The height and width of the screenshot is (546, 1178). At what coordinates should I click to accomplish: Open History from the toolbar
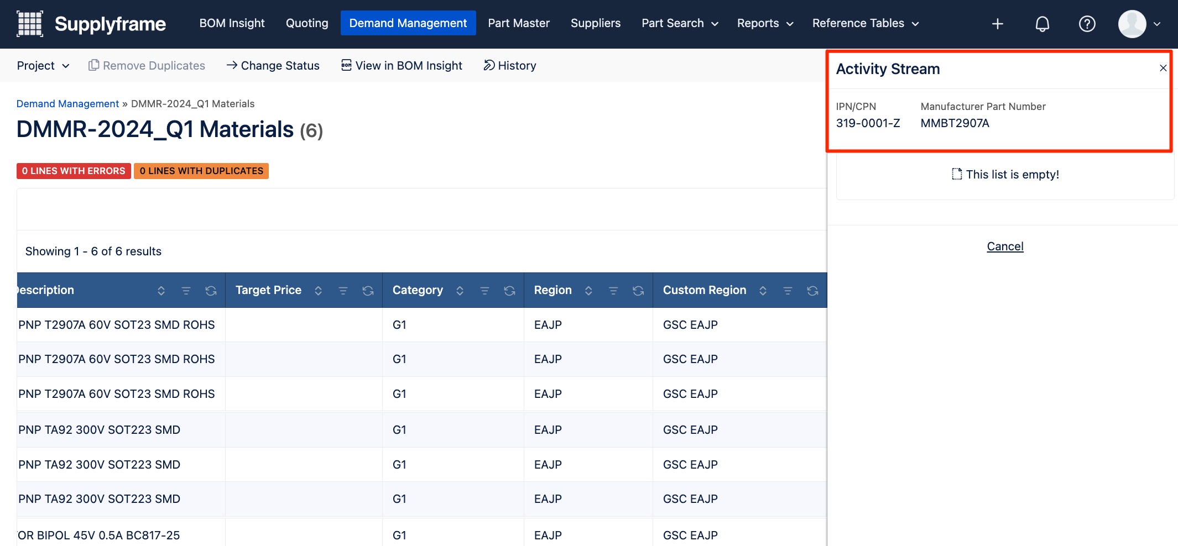tap(509, 65)
